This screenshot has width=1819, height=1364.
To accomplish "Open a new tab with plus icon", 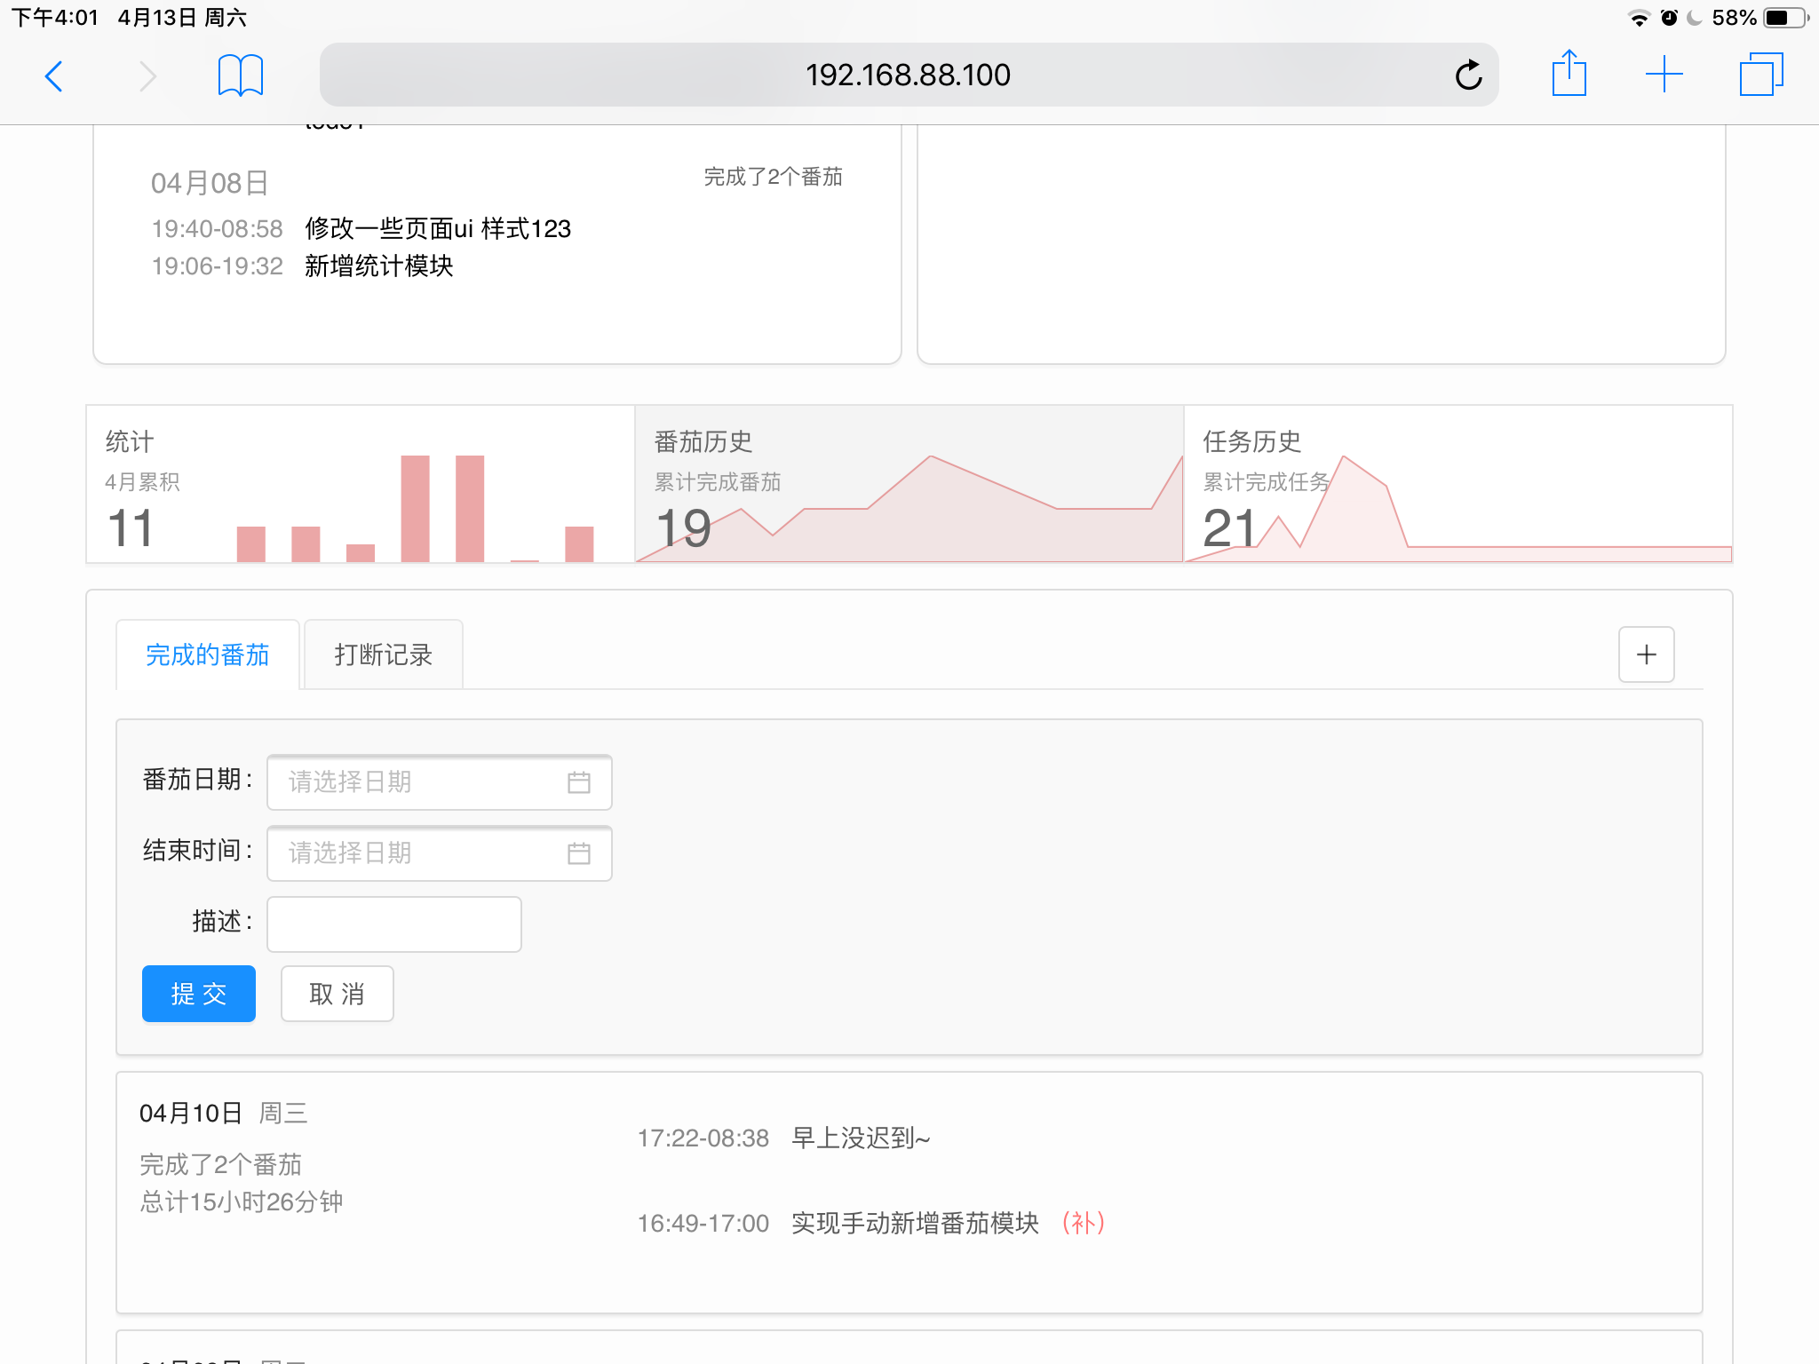I will click(1664, 75).
